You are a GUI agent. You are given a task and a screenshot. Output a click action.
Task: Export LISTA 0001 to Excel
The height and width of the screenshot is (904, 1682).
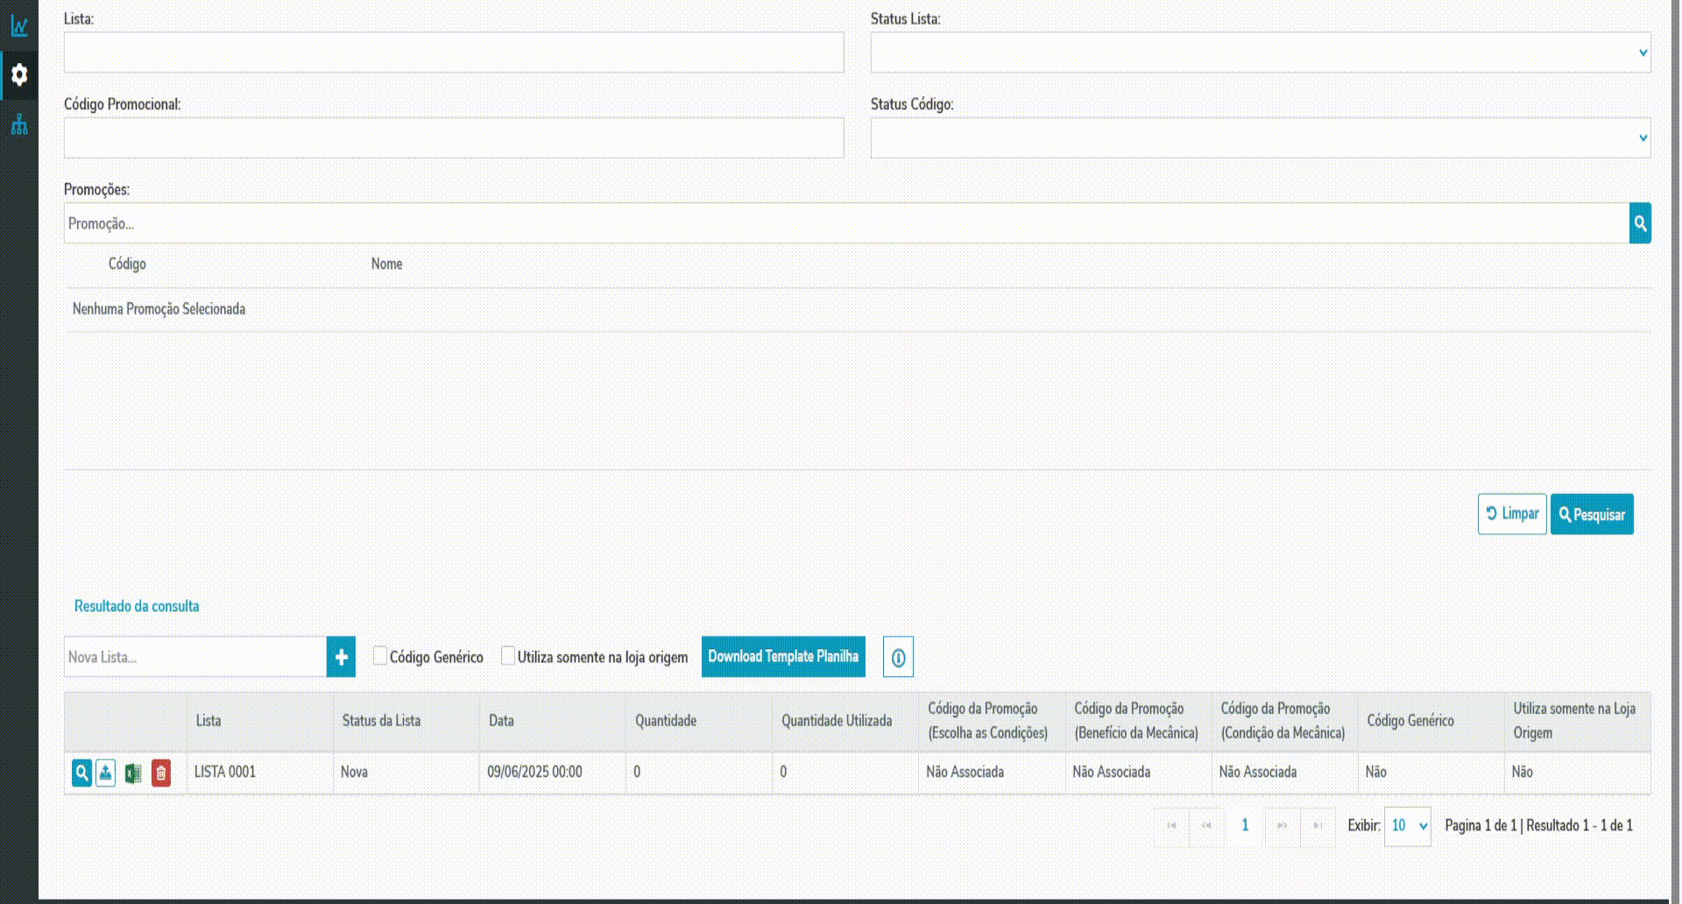click(132, 773)
